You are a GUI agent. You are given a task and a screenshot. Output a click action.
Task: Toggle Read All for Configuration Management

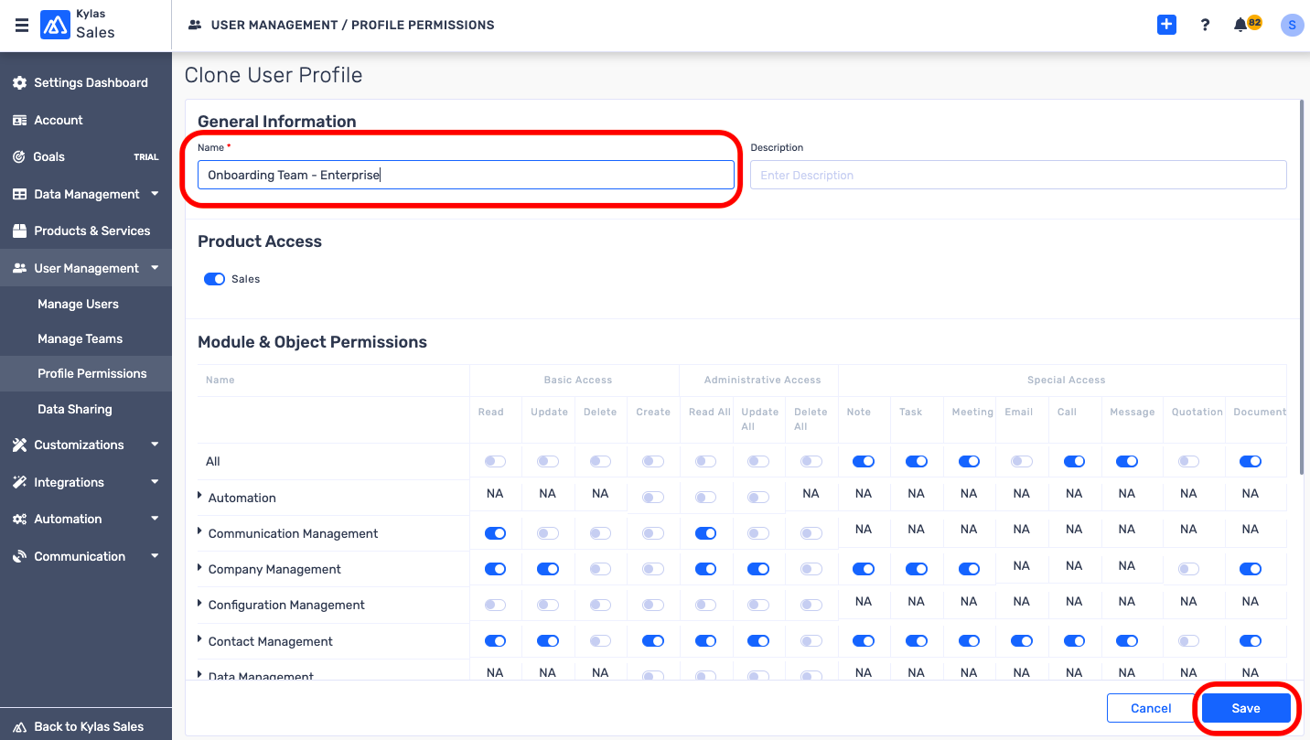[705, 605]
